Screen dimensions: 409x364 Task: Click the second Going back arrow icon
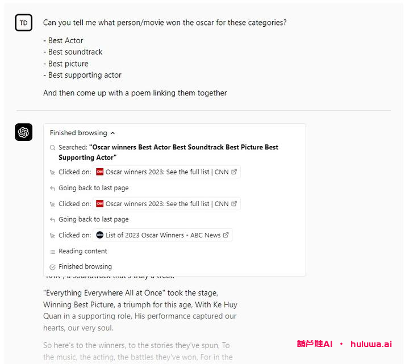click(x=52, y=220)
